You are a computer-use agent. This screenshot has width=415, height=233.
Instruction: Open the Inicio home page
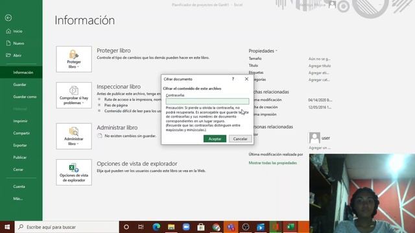point(18,31)
